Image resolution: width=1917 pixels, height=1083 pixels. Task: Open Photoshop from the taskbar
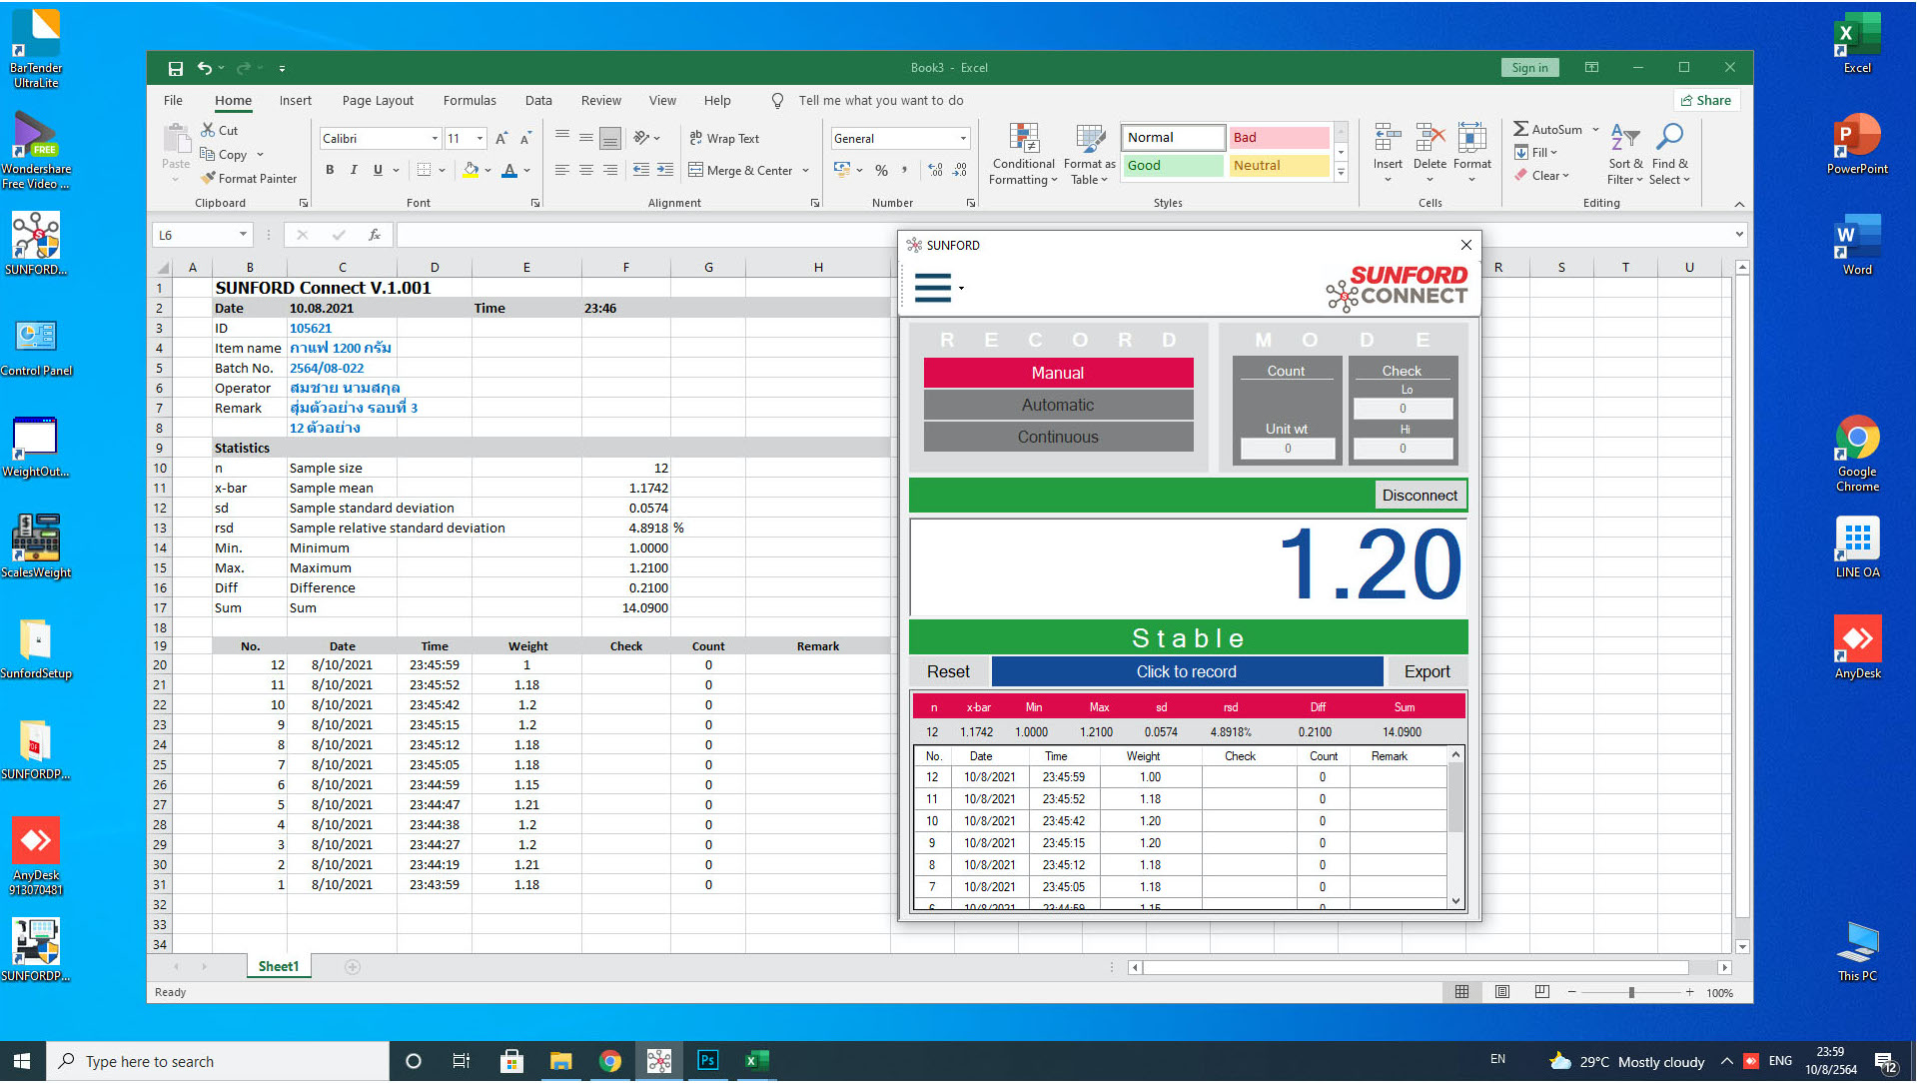point(707,1060)
